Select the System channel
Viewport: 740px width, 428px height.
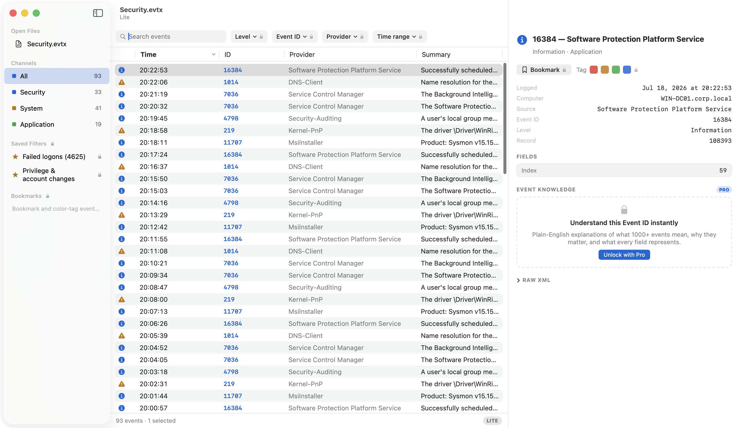pos(57,109)
